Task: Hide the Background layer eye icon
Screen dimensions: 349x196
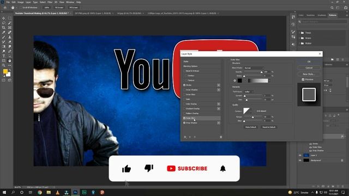Action: coord(300,160)
